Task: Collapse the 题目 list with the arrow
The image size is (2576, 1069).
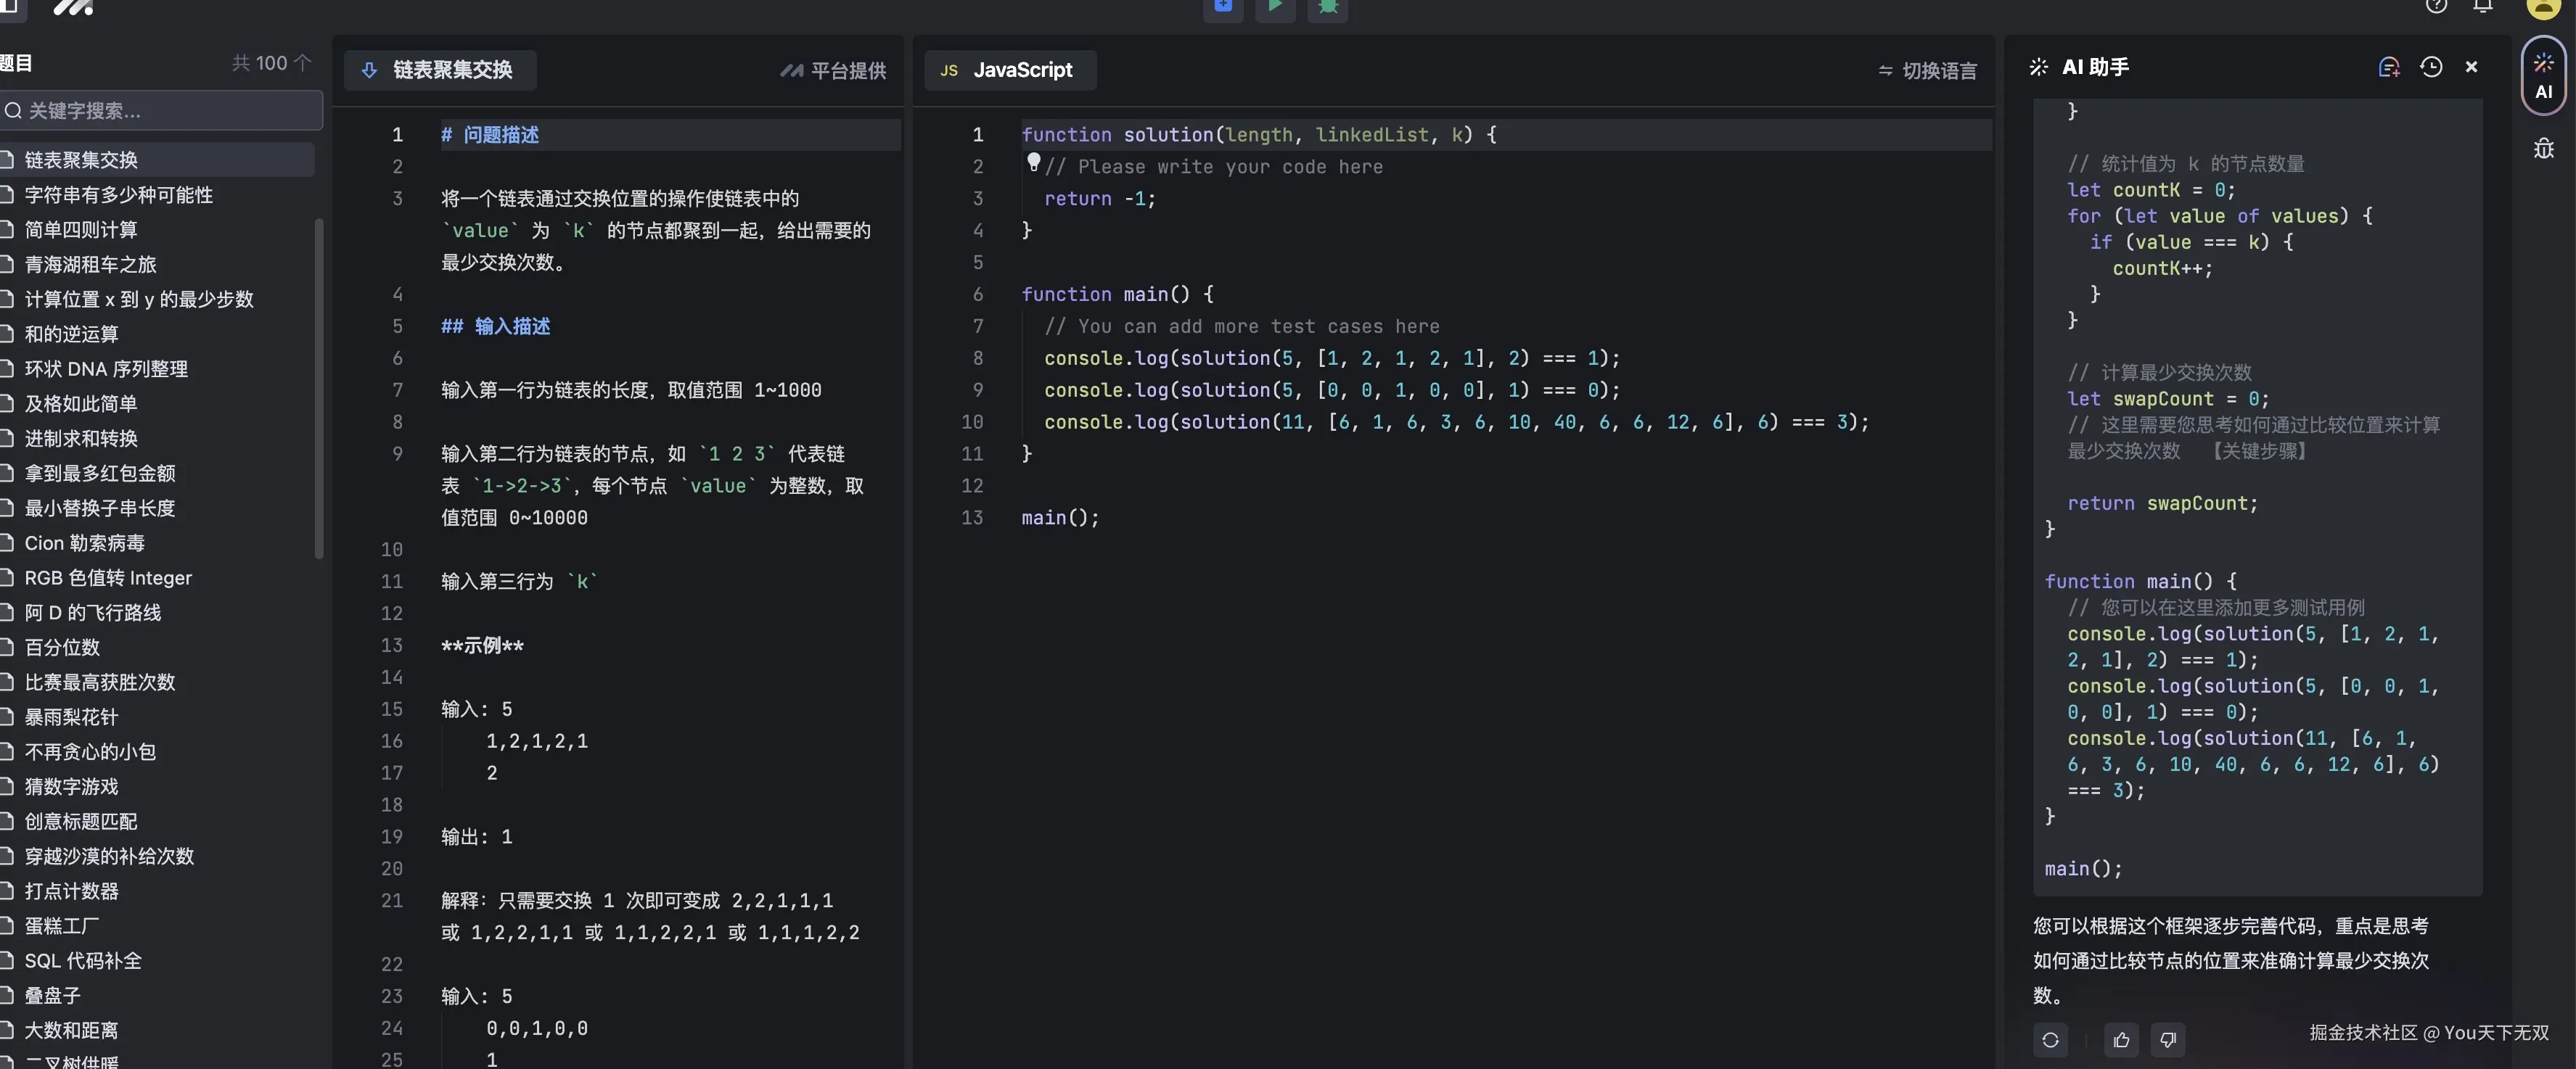Action: point(303,63)
